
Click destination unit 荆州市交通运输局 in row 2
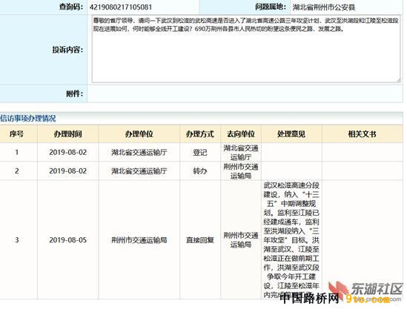pyautogui.click(x=241, y=171)
